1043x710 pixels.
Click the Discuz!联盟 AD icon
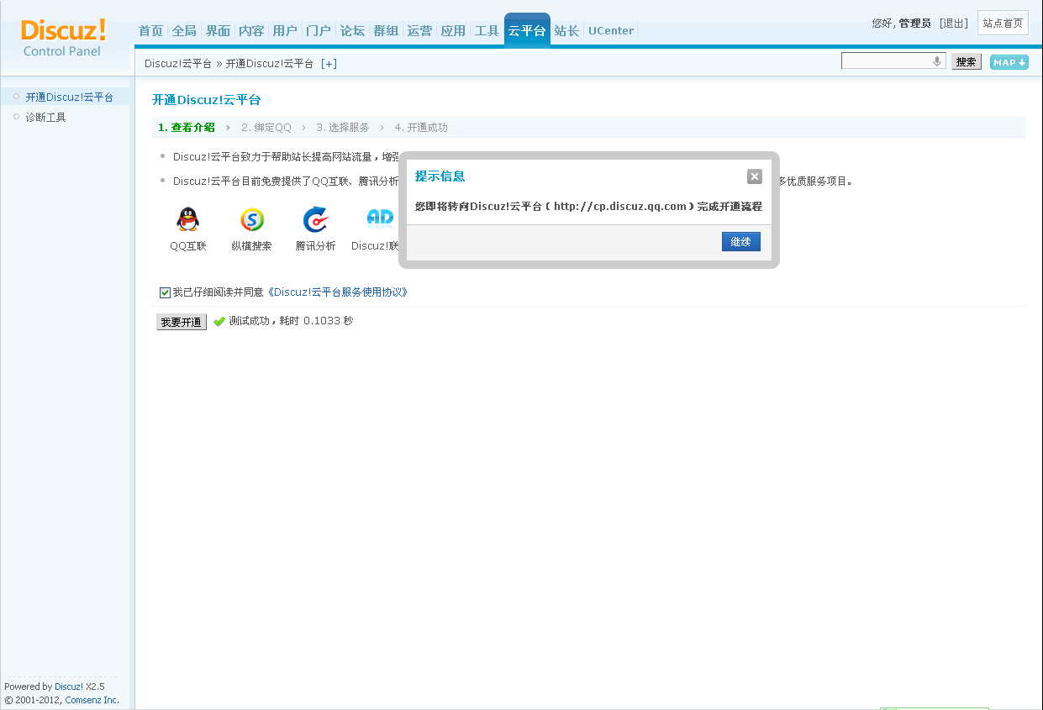coord(380,218)
